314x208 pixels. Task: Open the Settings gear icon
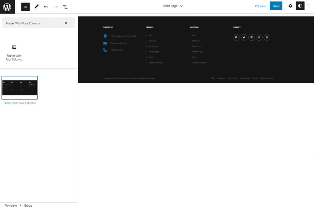click(x=291, y=6)
